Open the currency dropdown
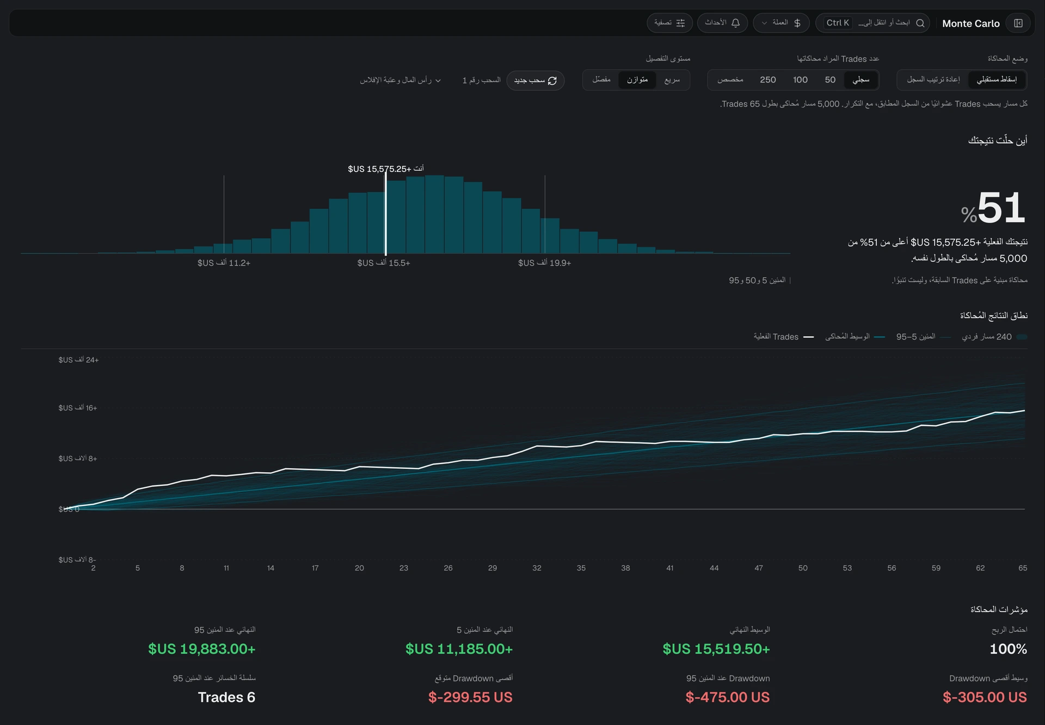1045x725 pixels. (781, 23)
